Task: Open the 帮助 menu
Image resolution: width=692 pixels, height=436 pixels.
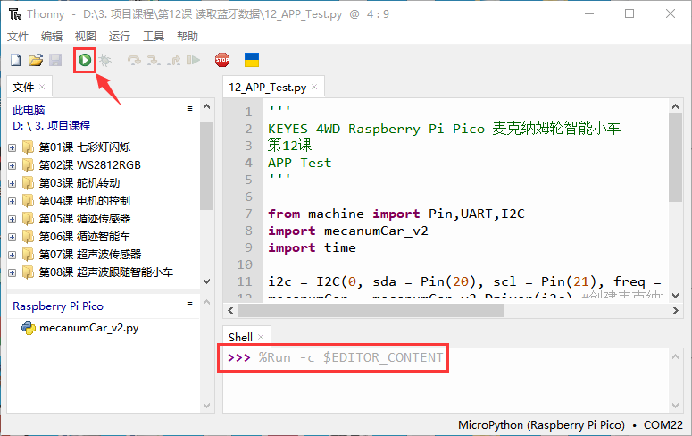Action: tap(188, 37)
